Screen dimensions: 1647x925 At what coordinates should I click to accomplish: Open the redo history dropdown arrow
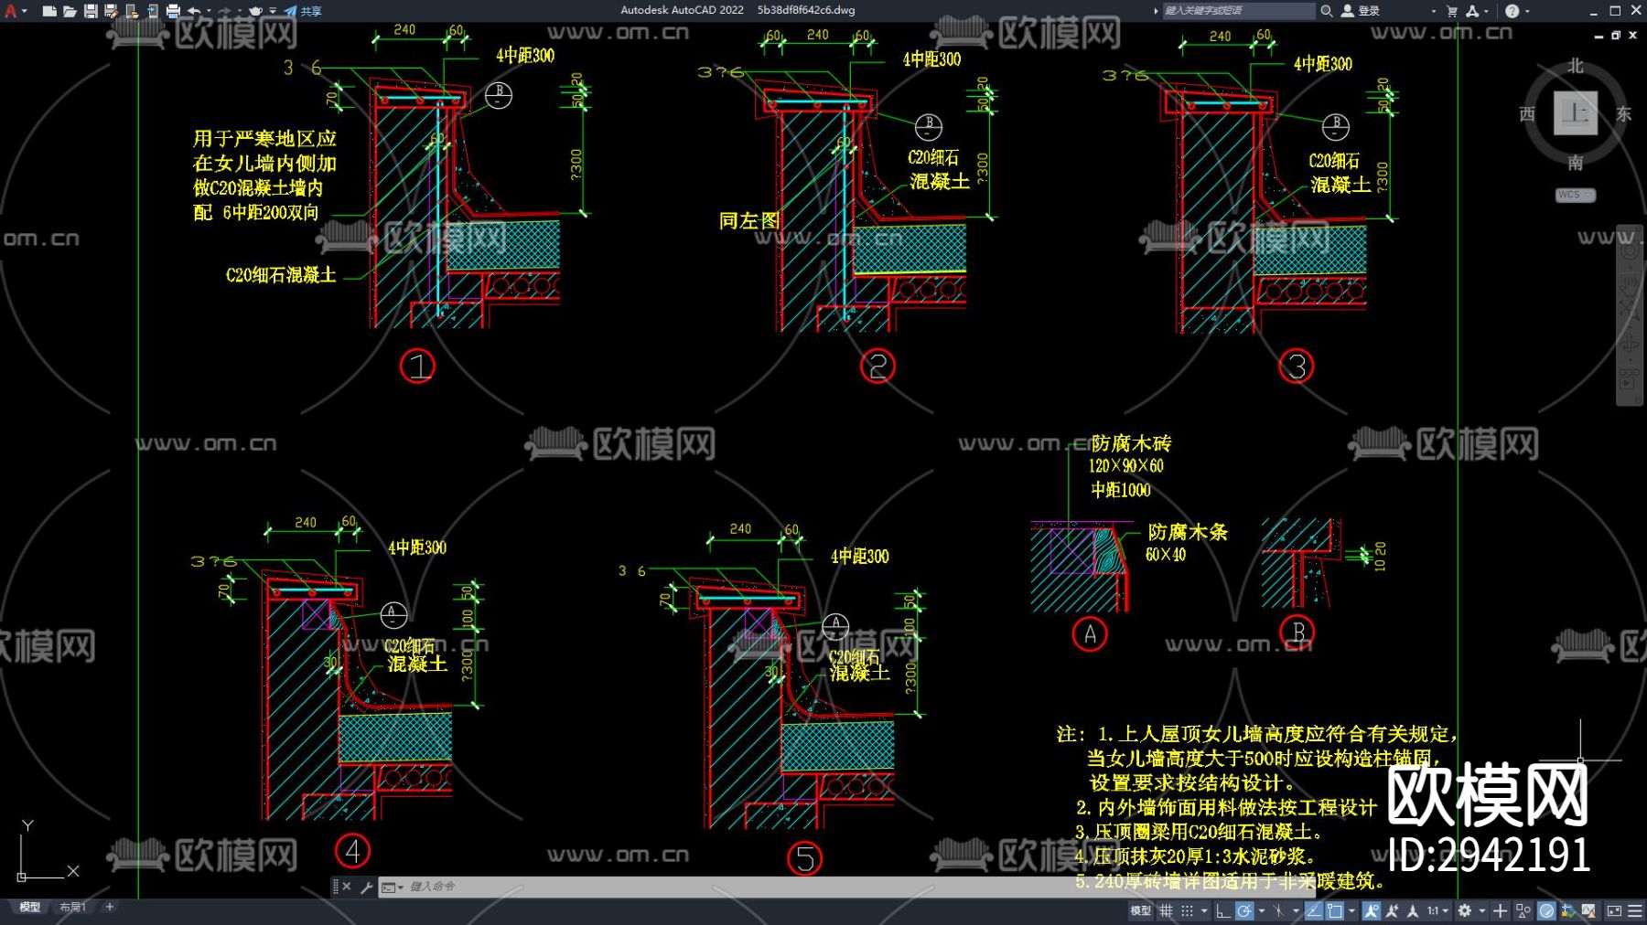pos(239,11)
